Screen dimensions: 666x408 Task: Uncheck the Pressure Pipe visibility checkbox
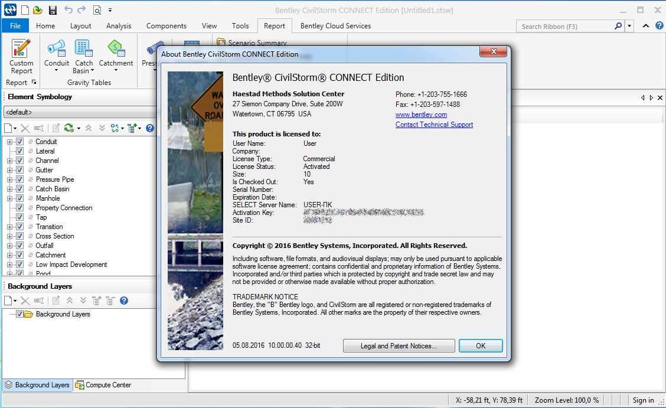[x=19, y=179]
